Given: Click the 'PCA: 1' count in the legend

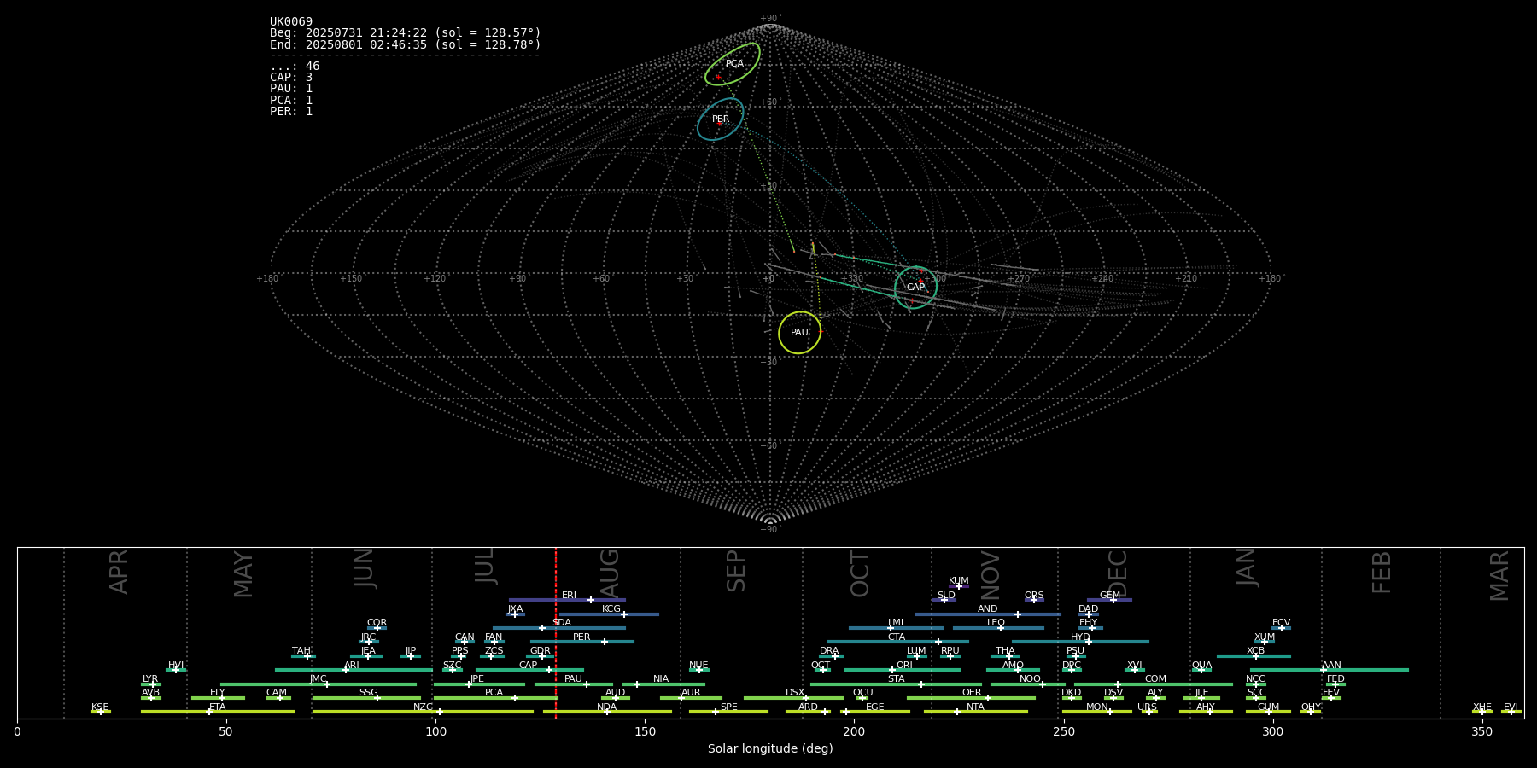Looking at the screenshot, I should click(291, 101).
